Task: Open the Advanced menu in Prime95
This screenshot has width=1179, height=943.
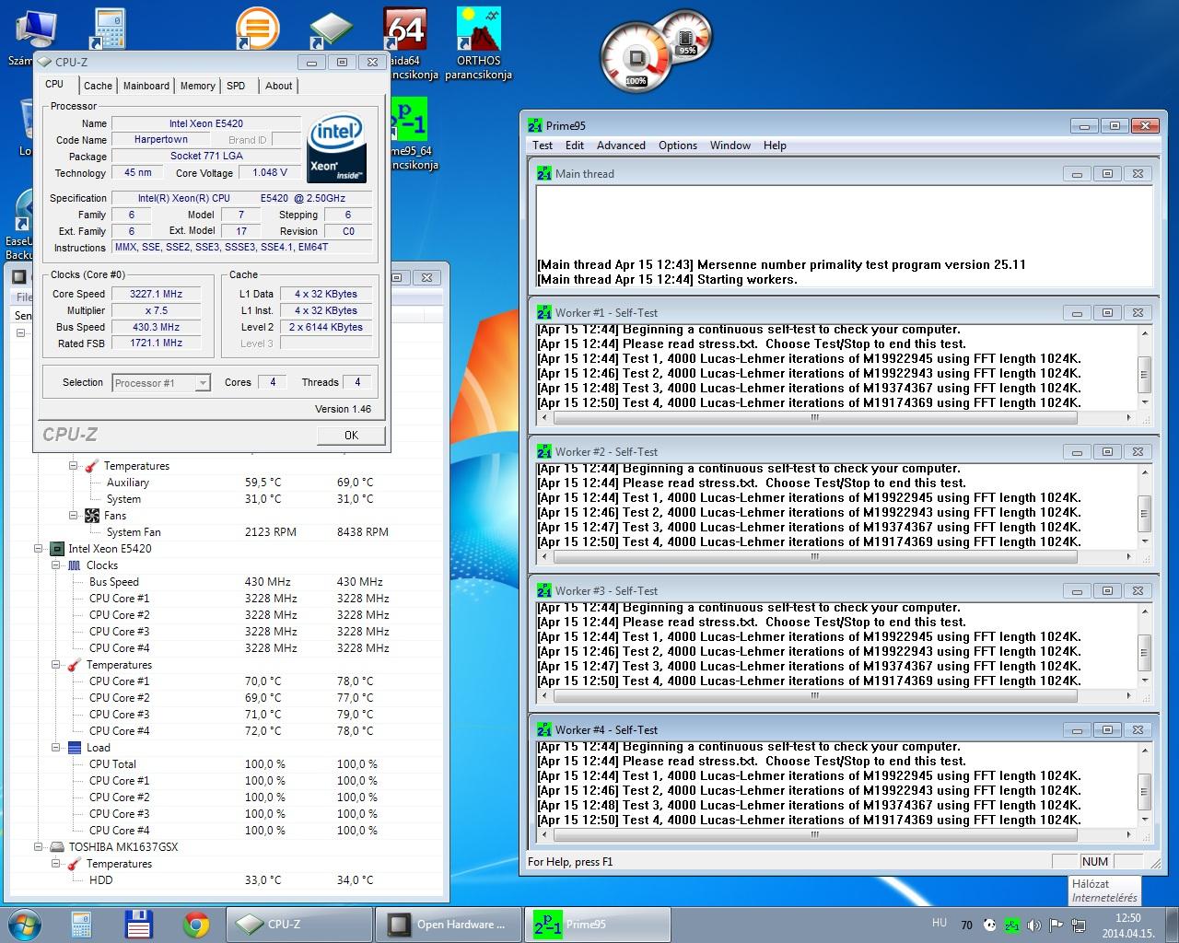Action: (621, 146)
